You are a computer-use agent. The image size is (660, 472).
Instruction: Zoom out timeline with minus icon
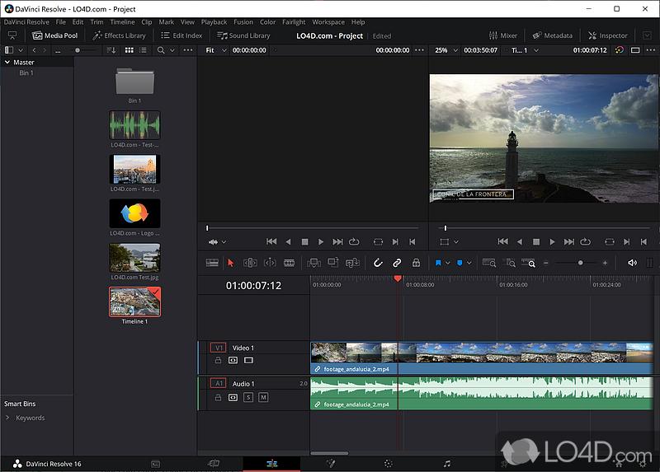546,263
